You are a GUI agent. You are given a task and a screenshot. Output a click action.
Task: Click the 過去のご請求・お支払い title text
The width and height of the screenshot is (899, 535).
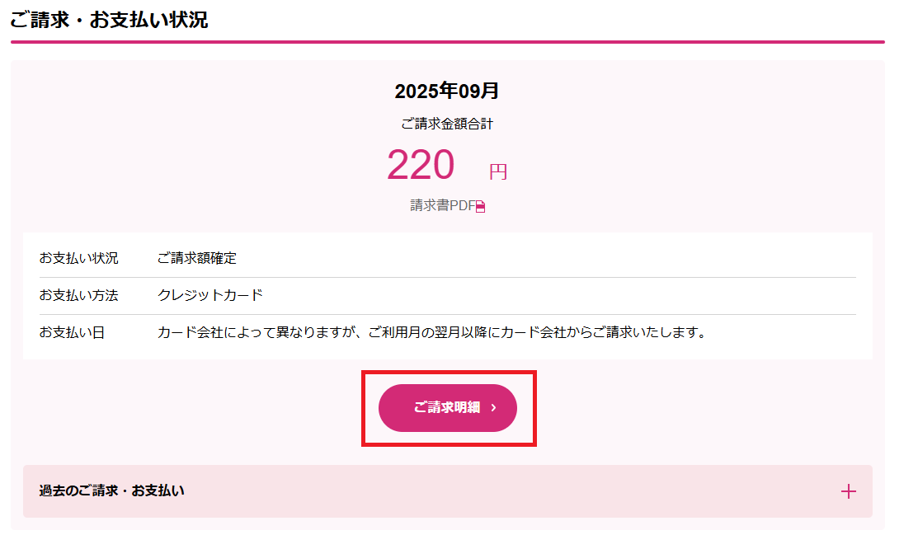[112, 491]
